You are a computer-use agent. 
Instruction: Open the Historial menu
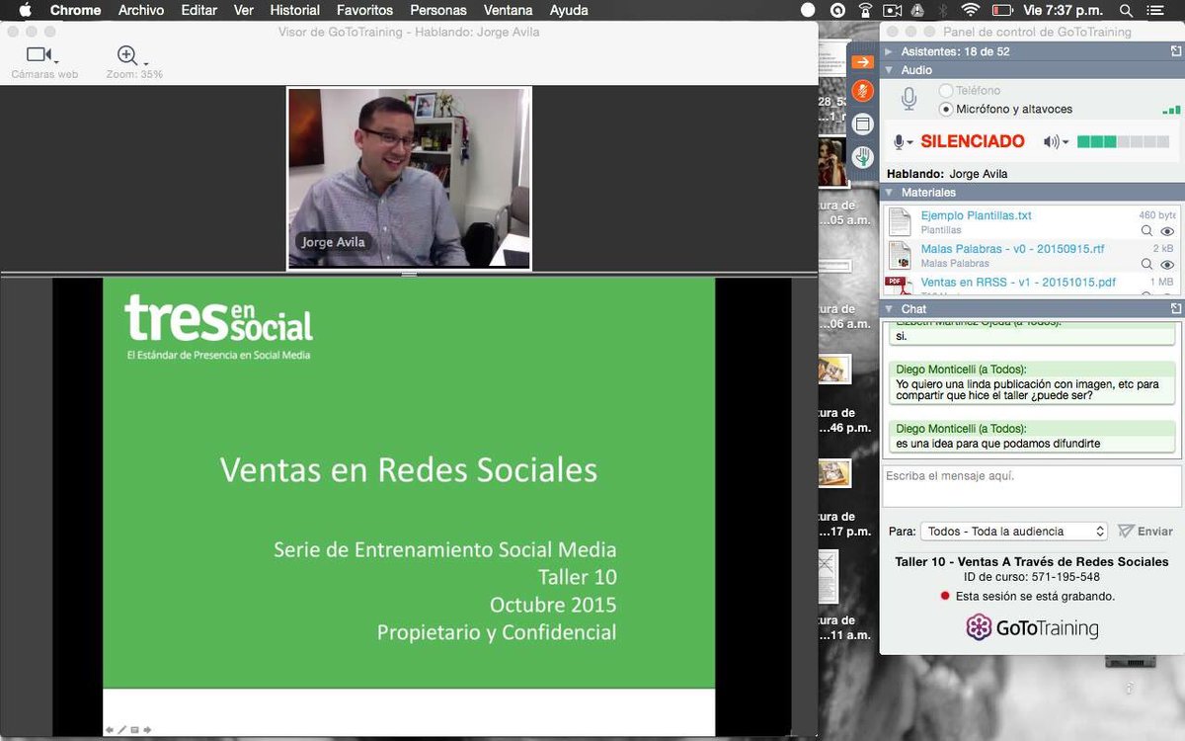coord(294,10)
